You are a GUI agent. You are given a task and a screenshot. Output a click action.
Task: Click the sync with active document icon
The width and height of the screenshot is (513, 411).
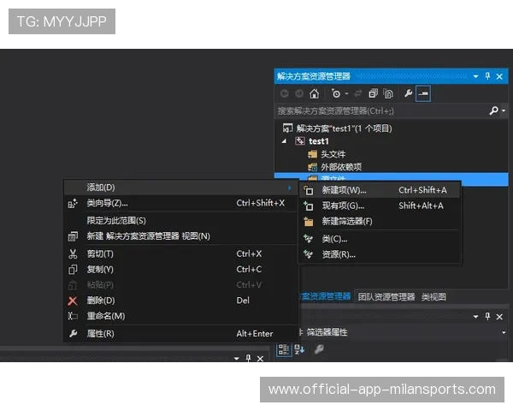point(358,93)
